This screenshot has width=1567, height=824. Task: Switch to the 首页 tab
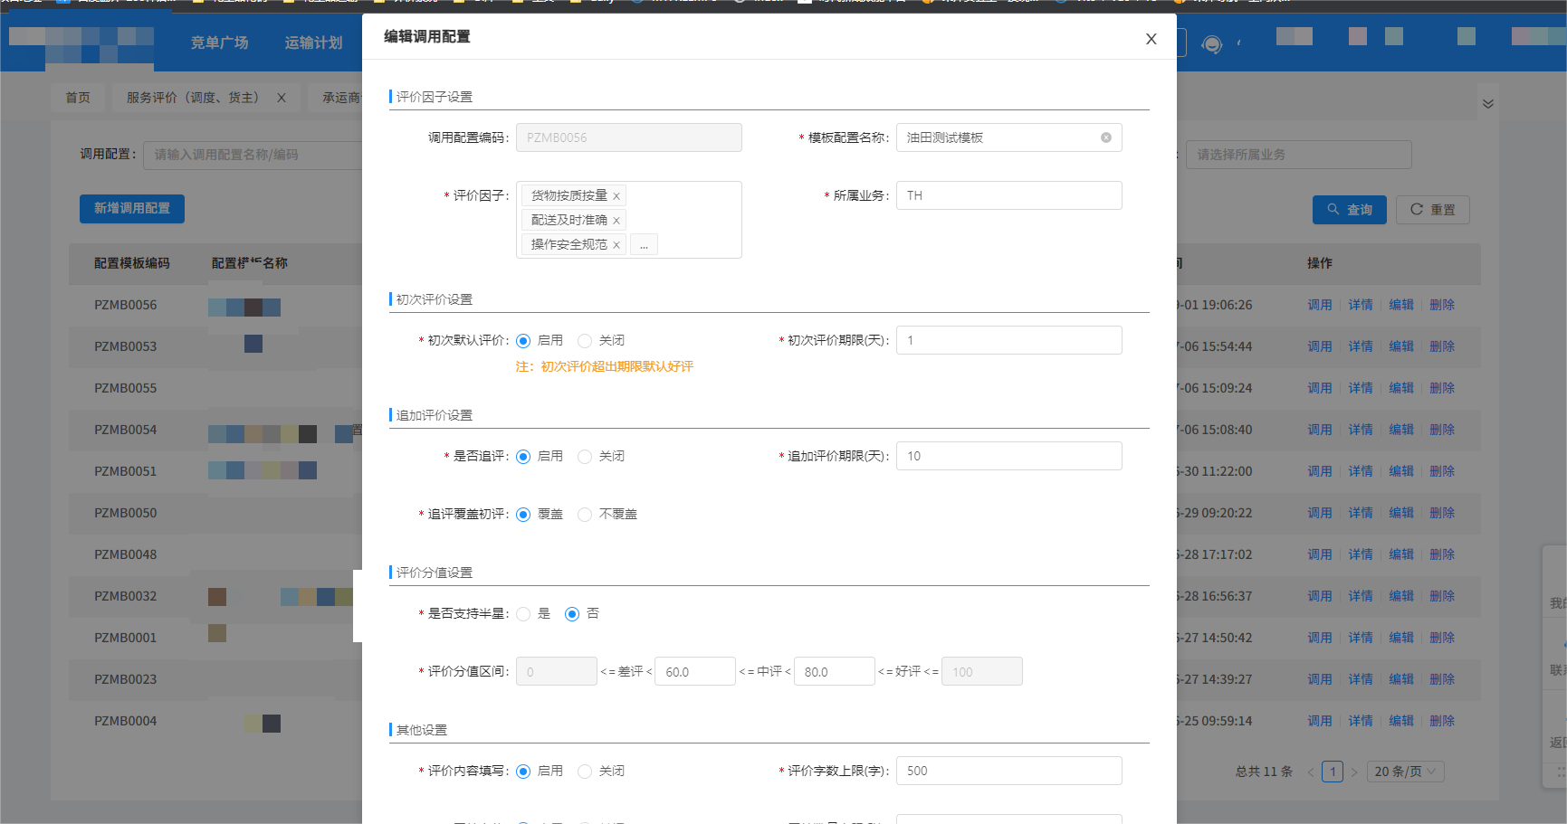pyautogui.click(x=78, y=98)
